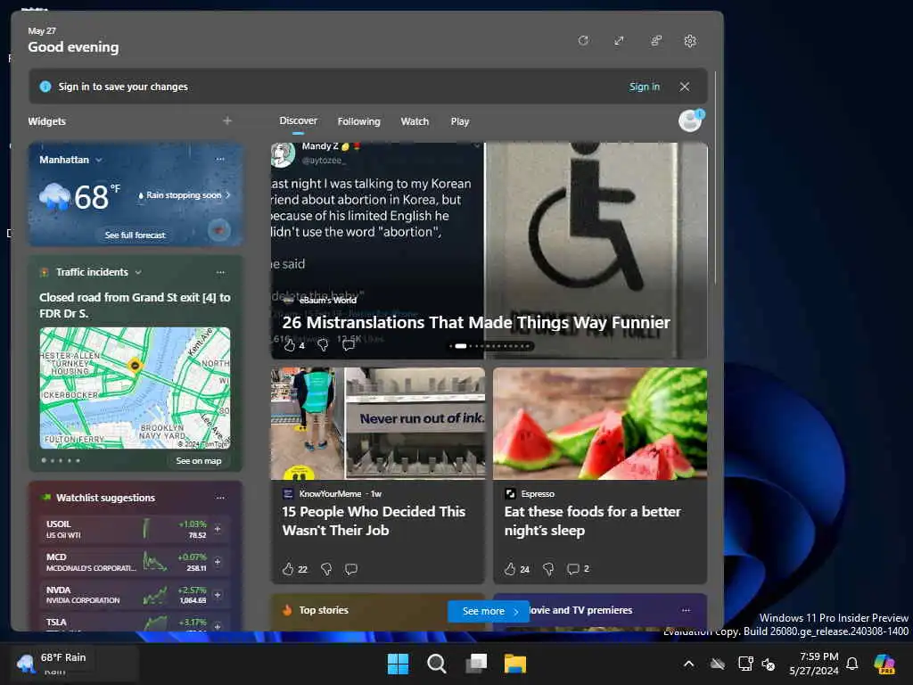Add MCD to watchlist
The height and width of the screenshot is (685, 913).
point(218,562)
